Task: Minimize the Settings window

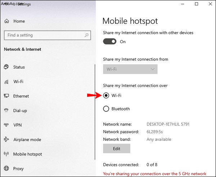Action: (183, 4)
